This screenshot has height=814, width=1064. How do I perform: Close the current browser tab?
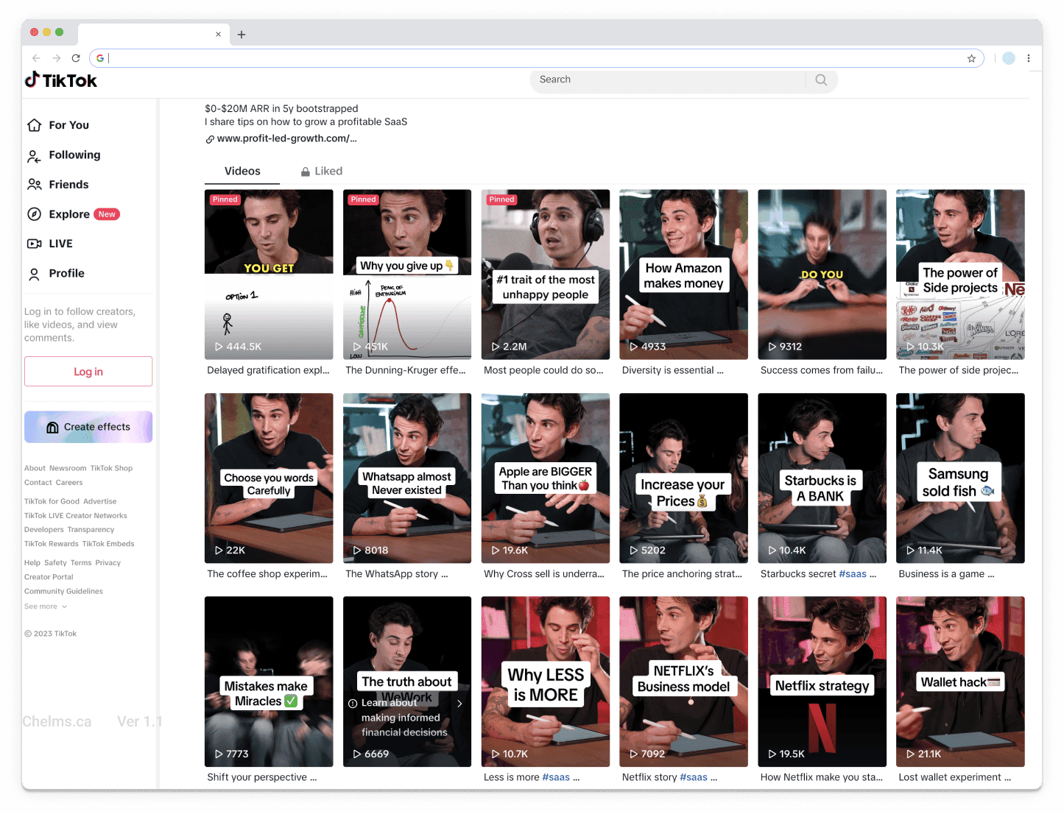[x=218, y=34]
